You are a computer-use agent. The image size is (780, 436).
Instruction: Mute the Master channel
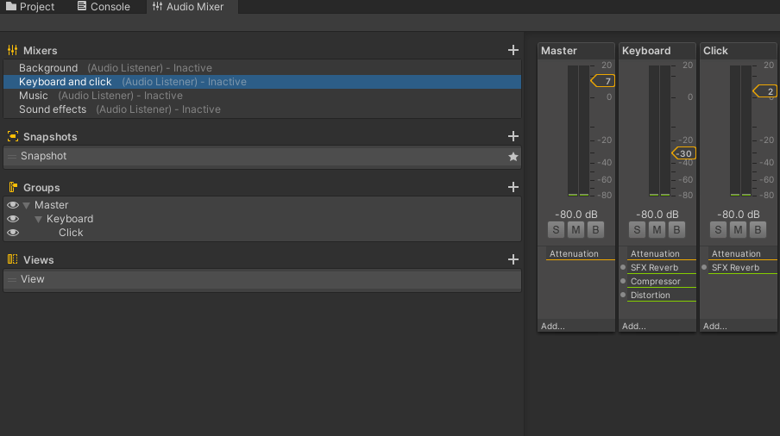[x=576, y=230]
